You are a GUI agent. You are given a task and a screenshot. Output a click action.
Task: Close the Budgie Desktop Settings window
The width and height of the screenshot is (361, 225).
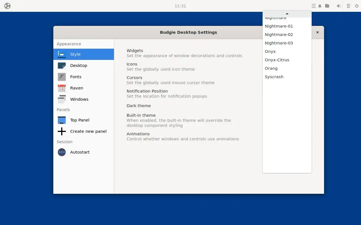pyautogui.click(x=318, y=32)
